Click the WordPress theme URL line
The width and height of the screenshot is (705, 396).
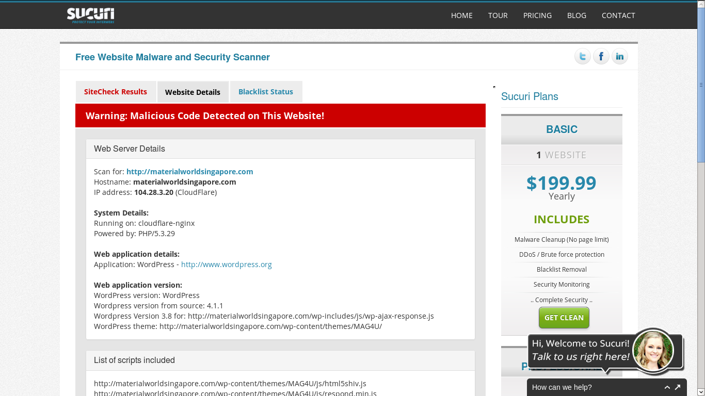[238, 326]
